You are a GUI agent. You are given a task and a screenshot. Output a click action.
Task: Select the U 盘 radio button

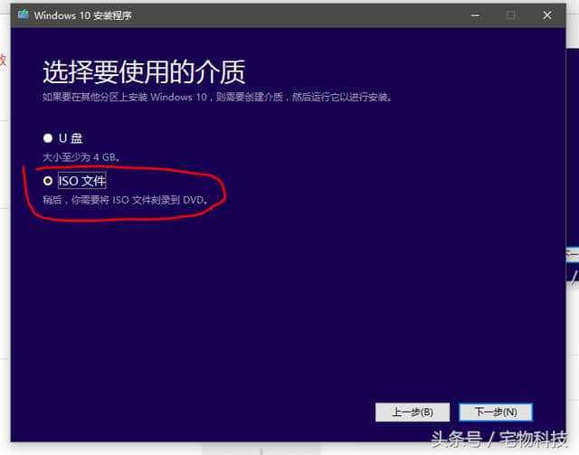click(x=48, y=138)
